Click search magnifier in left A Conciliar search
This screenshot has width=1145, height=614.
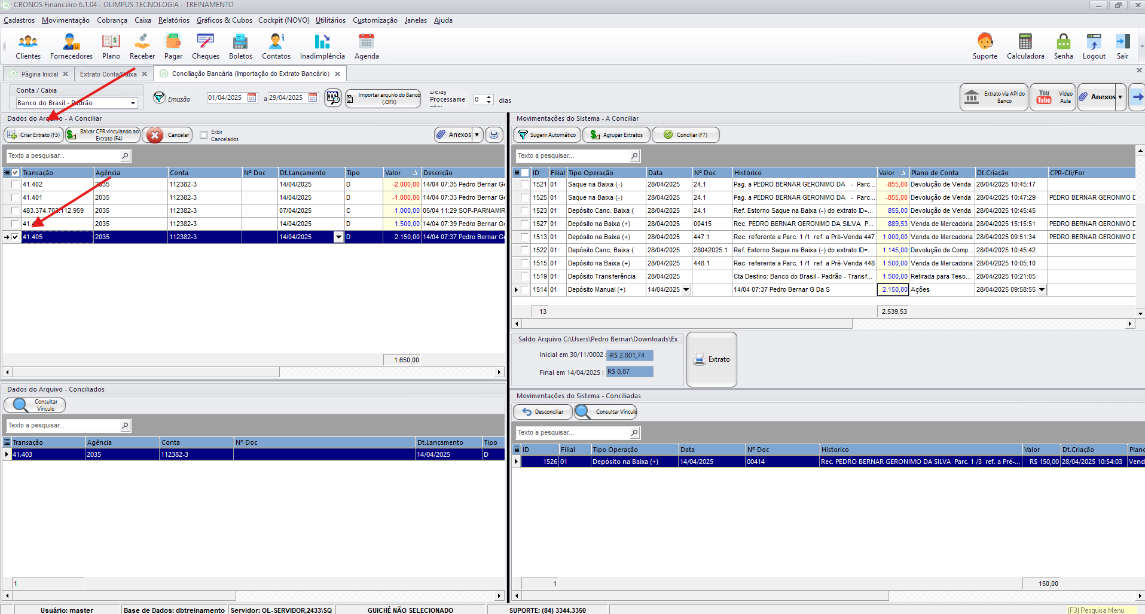click(x=125, y=155)
